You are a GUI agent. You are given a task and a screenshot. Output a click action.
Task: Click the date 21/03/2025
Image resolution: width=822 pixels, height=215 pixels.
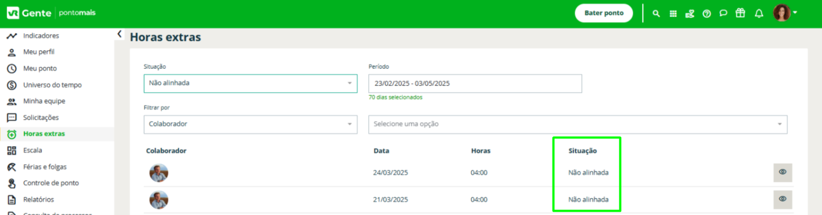point(390,200)
